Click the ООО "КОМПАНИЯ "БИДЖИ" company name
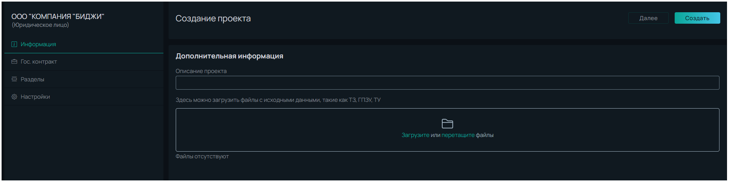 (58, 17)
